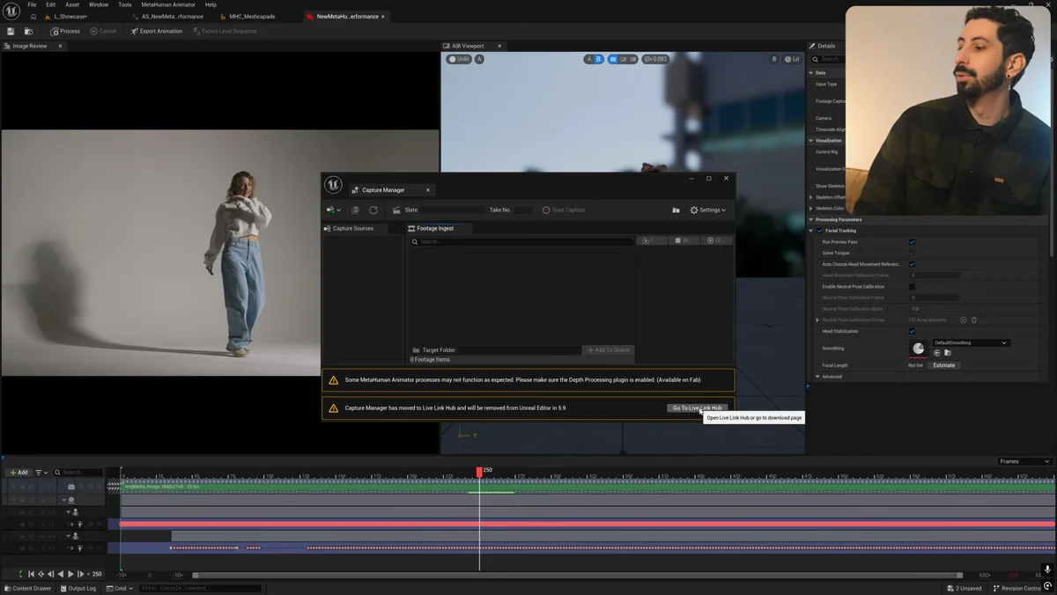This screenshot has width=1057, height=595.
Task: Open the Settings dropdown in Capture Manager
Action: [708, 210]
